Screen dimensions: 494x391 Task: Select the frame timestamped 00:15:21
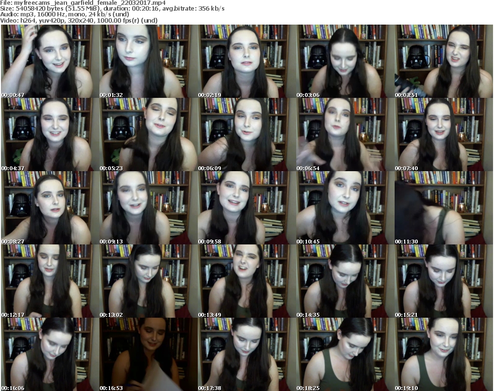point(444,281)
